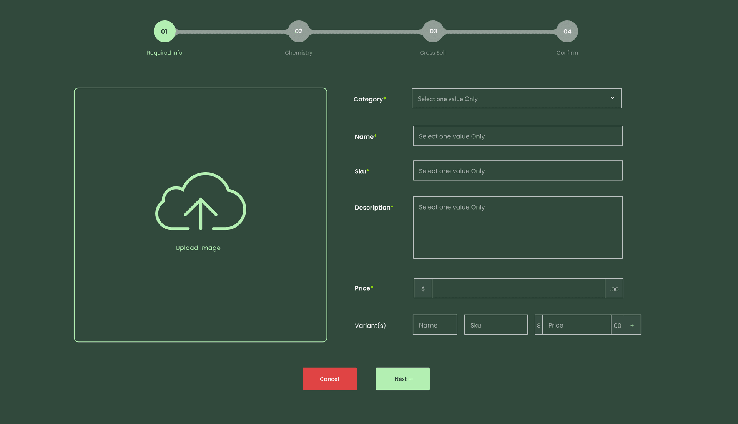This screenshot has width=738, height=424.
Task: Click the Next arrow button
Action: click(402, 379)
